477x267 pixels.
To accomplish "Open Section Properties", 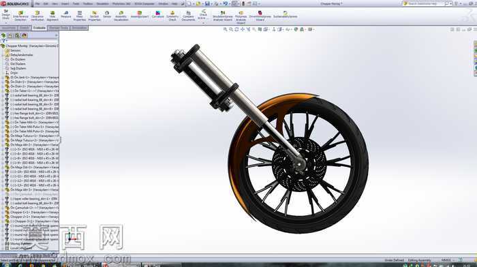I will [x=94, y=16].
